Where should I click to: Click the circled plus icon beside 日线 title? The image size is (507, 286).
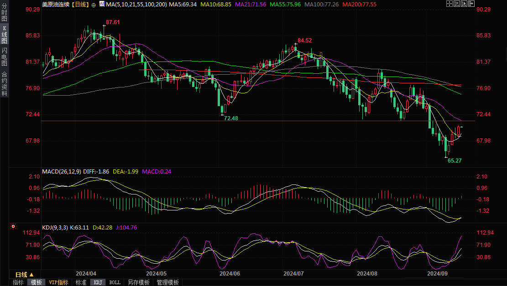94,4
